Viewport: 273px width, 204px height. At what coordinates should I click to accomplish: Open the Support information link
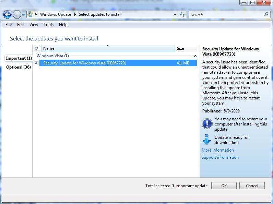click(220, 157)
